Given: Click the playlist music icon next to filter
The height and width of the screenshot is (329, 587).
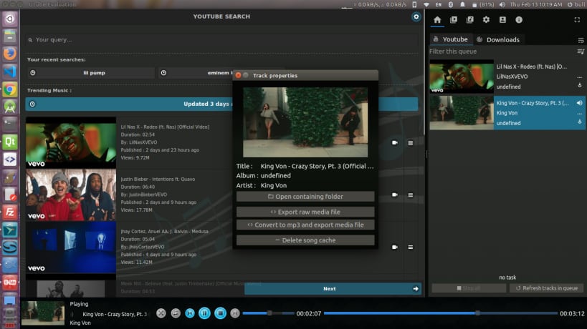Looking at the screenshot, I should pos(581,51).
